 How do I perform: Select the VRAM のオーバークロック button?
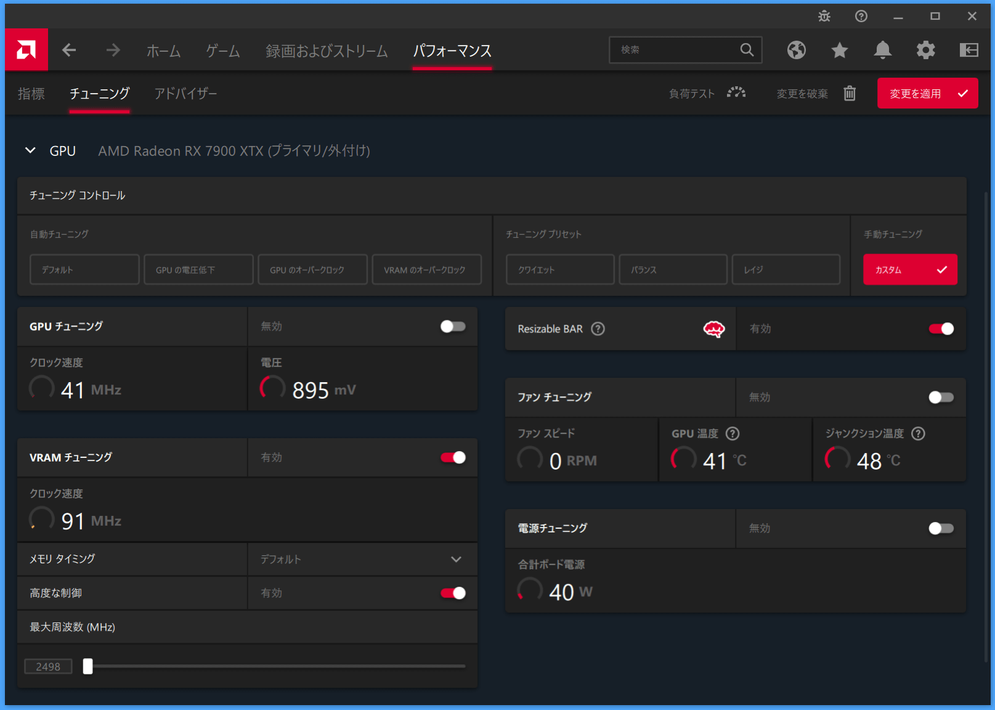(x=426, y=269)
